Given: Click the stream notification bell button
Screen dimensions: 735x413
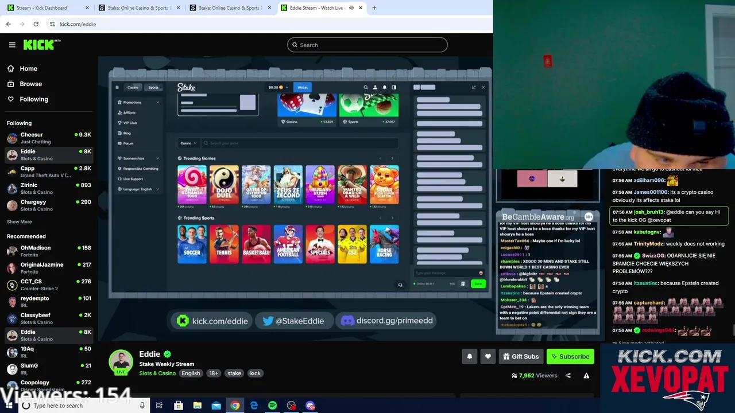Looking at the screenshot, I should click(469, 356).
